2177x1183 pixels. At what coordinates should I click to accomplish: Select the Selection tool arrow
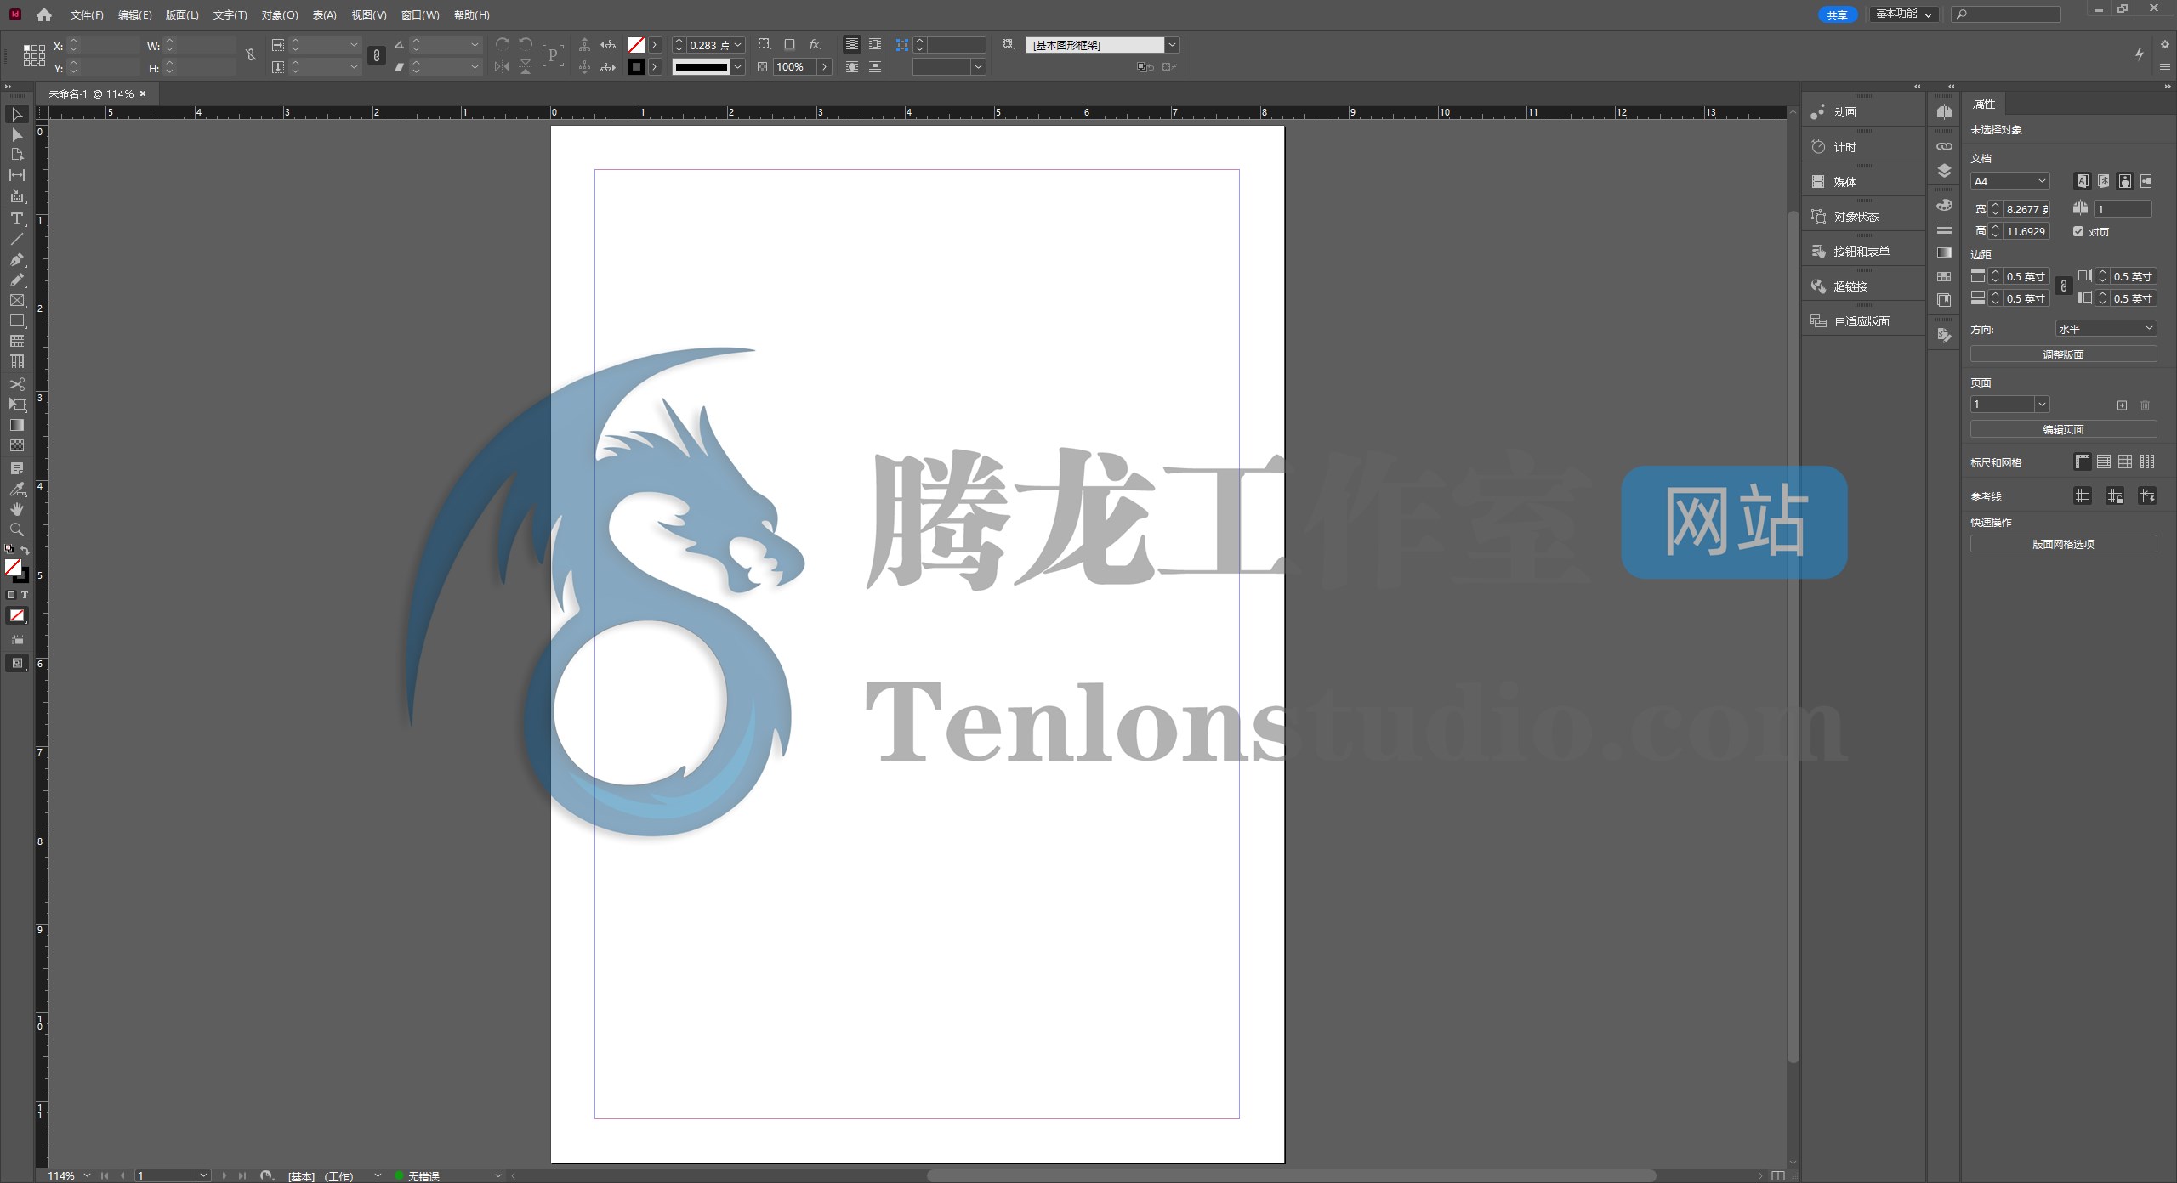(x=17, y=114)
